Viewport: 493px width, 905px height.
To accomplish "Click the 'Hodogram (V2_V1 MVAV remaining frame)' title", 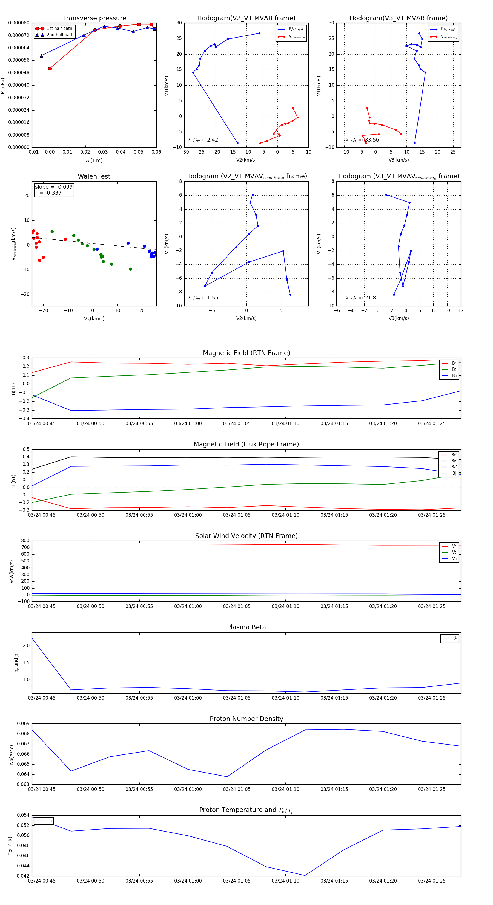I will point(246,176).
